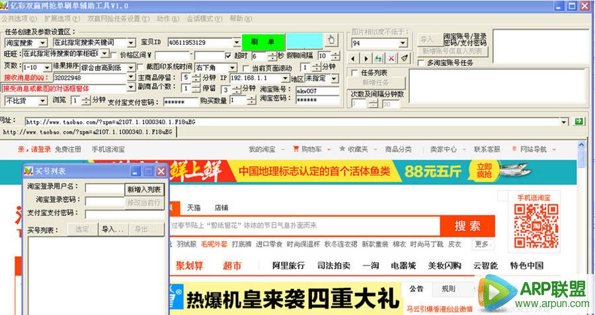Click the 免费注册 link
This screenshot has height=315, width=595.
[68, 149]
